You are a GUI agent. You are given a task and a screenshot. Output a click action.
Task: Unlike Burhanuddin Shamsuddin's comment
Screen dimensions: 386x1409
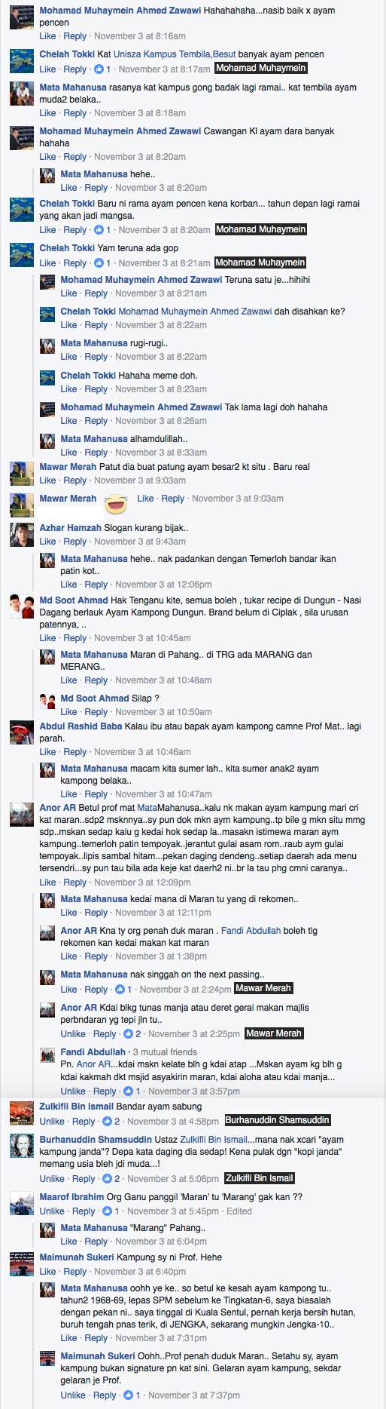point(52,1179)
